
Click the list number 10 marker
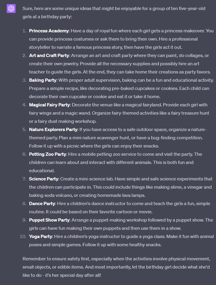23,237
